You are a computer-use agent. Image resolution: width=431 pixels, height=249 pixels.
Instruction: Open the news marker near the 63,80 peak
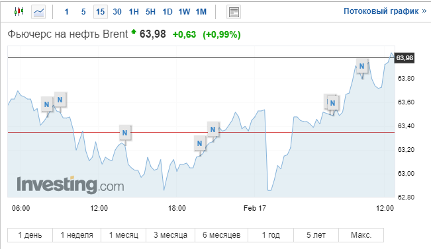pyautogui.click(x=361, y=66)
